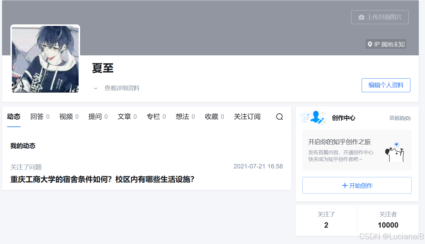This screenshot has height=244, width=425.
Task: Click the 创作中心 title text
Action: (344, 118)
